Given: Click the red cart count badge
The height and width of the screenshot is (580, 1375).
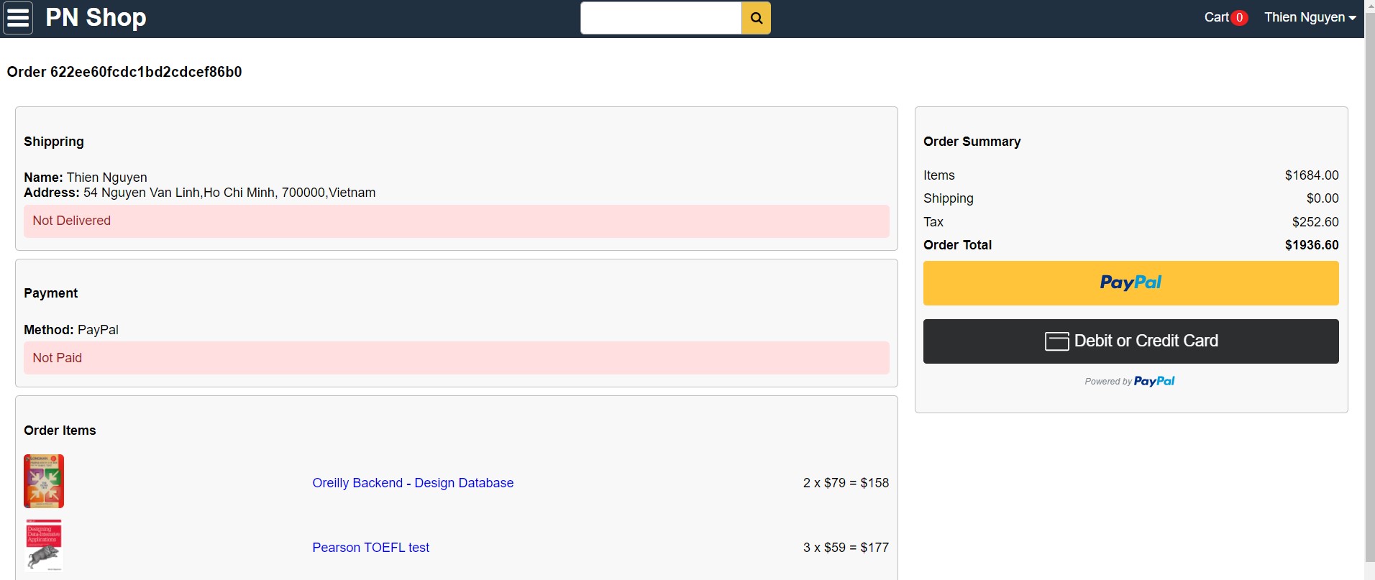Looking at the screenshot, I should pyautogui.click(x=1239, y=18).
